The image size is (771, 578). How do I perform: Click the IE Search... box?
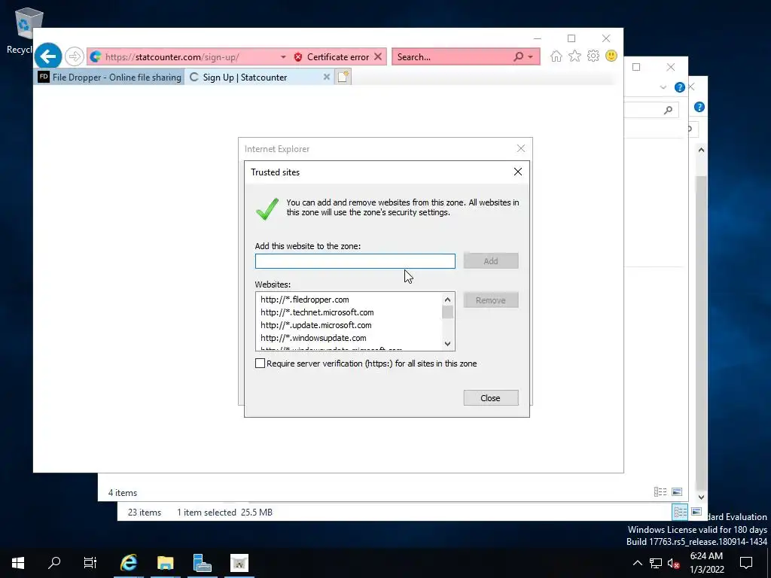click(x=452, y=57)
